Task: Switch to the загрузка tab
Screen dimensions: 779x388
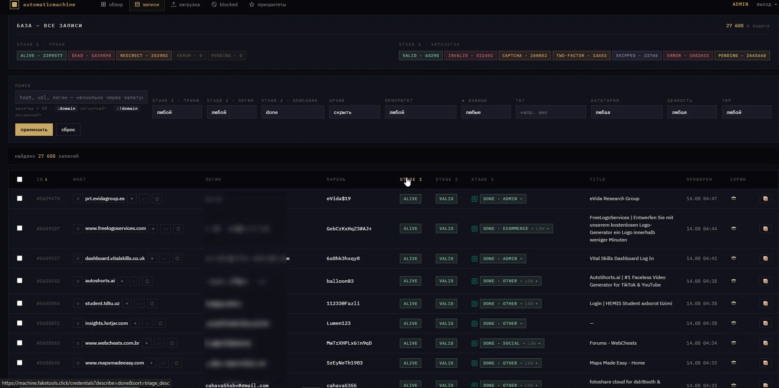Action: (x=185, y=5)
